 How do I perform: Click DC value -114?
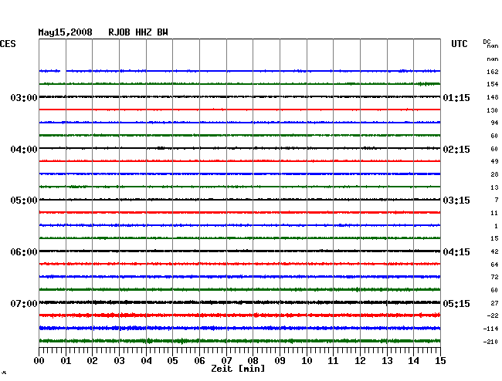tap(490, 329)
